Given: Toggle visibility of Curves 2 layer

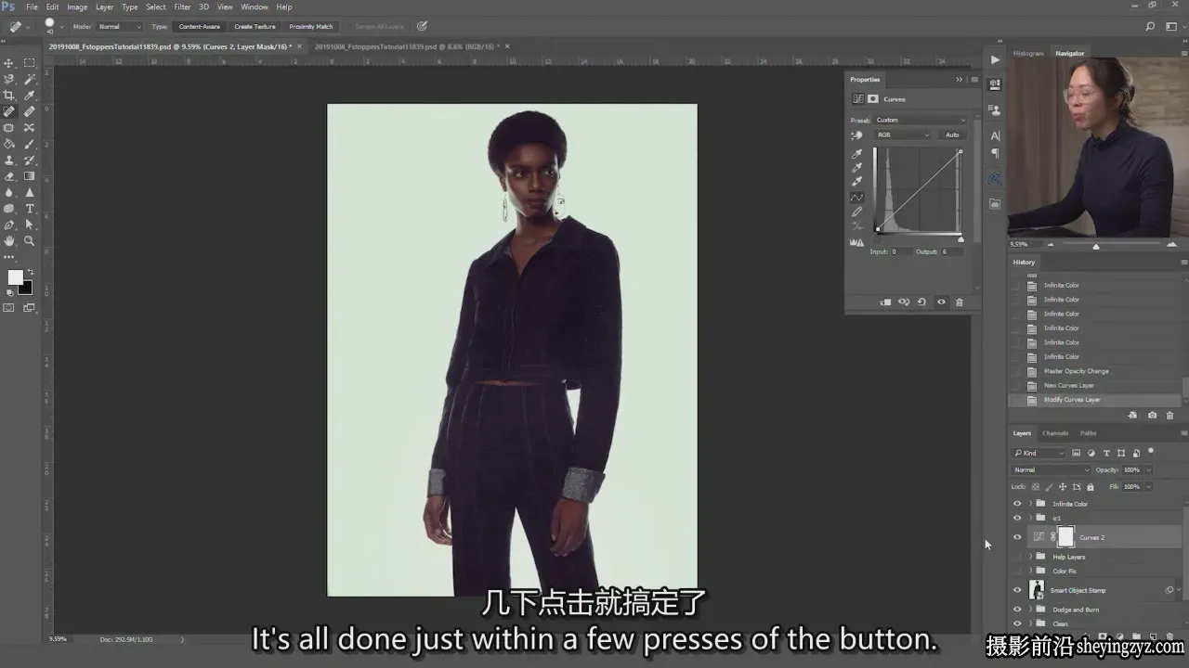Looking at the screenshot, I should [x=1017, y=537].
